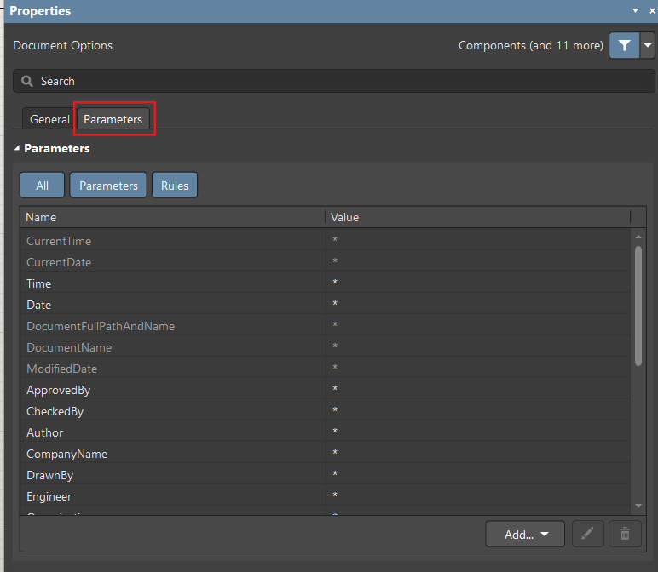This screenshot has height=572, width=658.
Task: Click the scrollbar up arrow
Action: tap(638, 237)
